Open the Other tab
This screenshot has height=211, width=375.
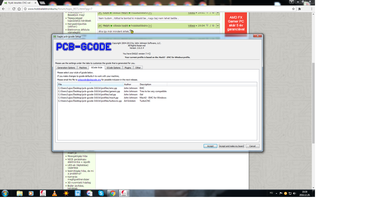(x=138, y=68)
